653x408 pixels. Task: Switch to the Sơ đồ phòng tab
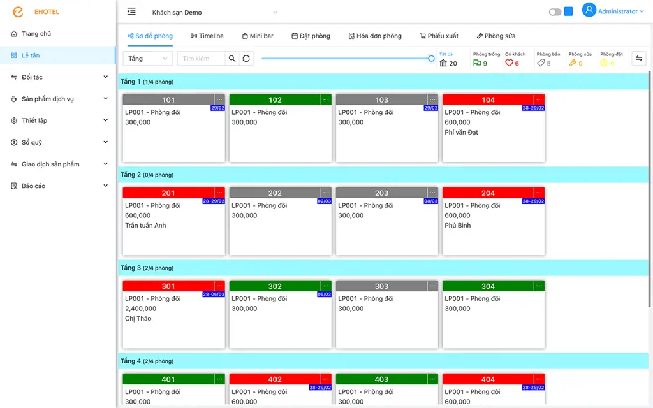(x=150, y=36)
